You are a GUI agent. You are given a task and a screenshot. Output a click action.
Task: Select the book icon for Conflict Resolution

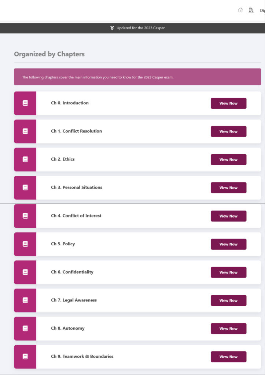click(x=25, y=131)
